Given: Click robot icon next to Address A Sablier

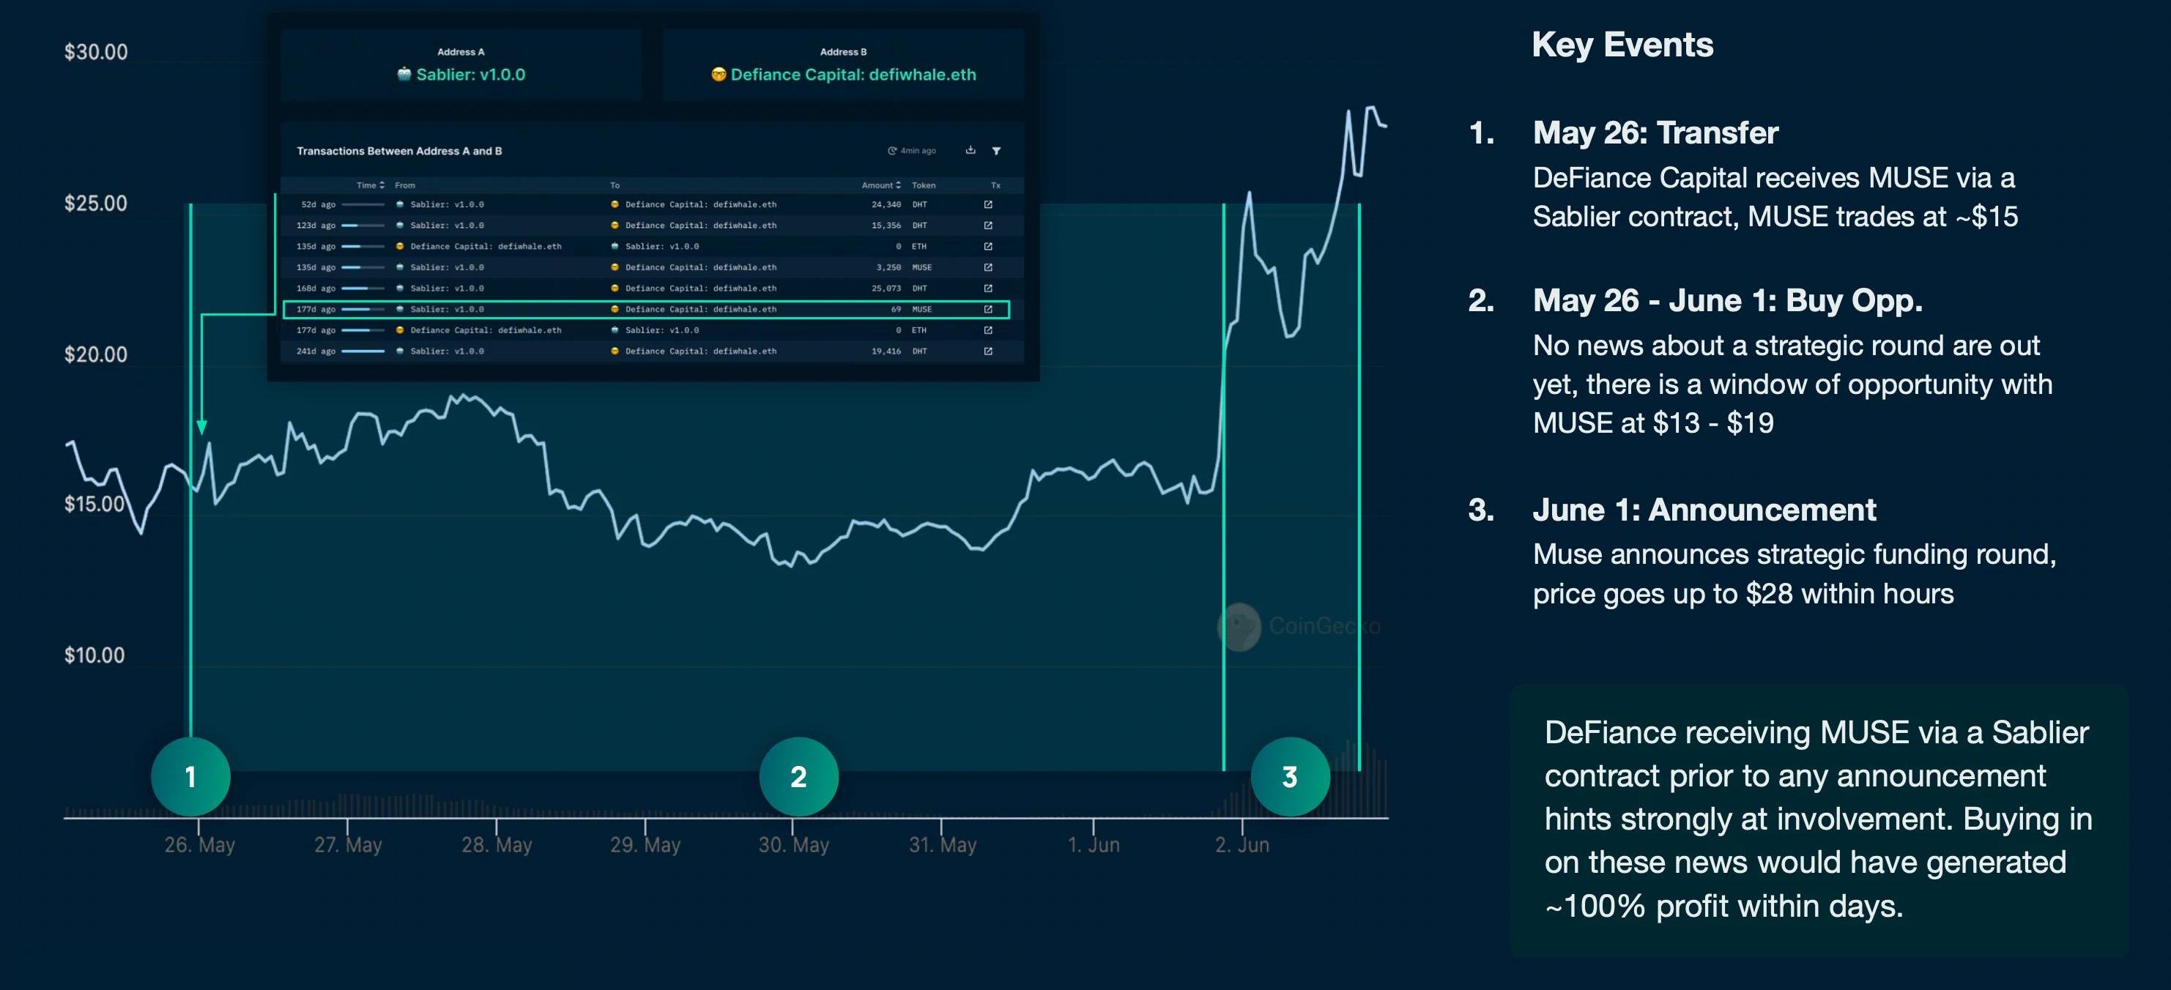Looking at the screenshot, I should (x=404, y=74).
